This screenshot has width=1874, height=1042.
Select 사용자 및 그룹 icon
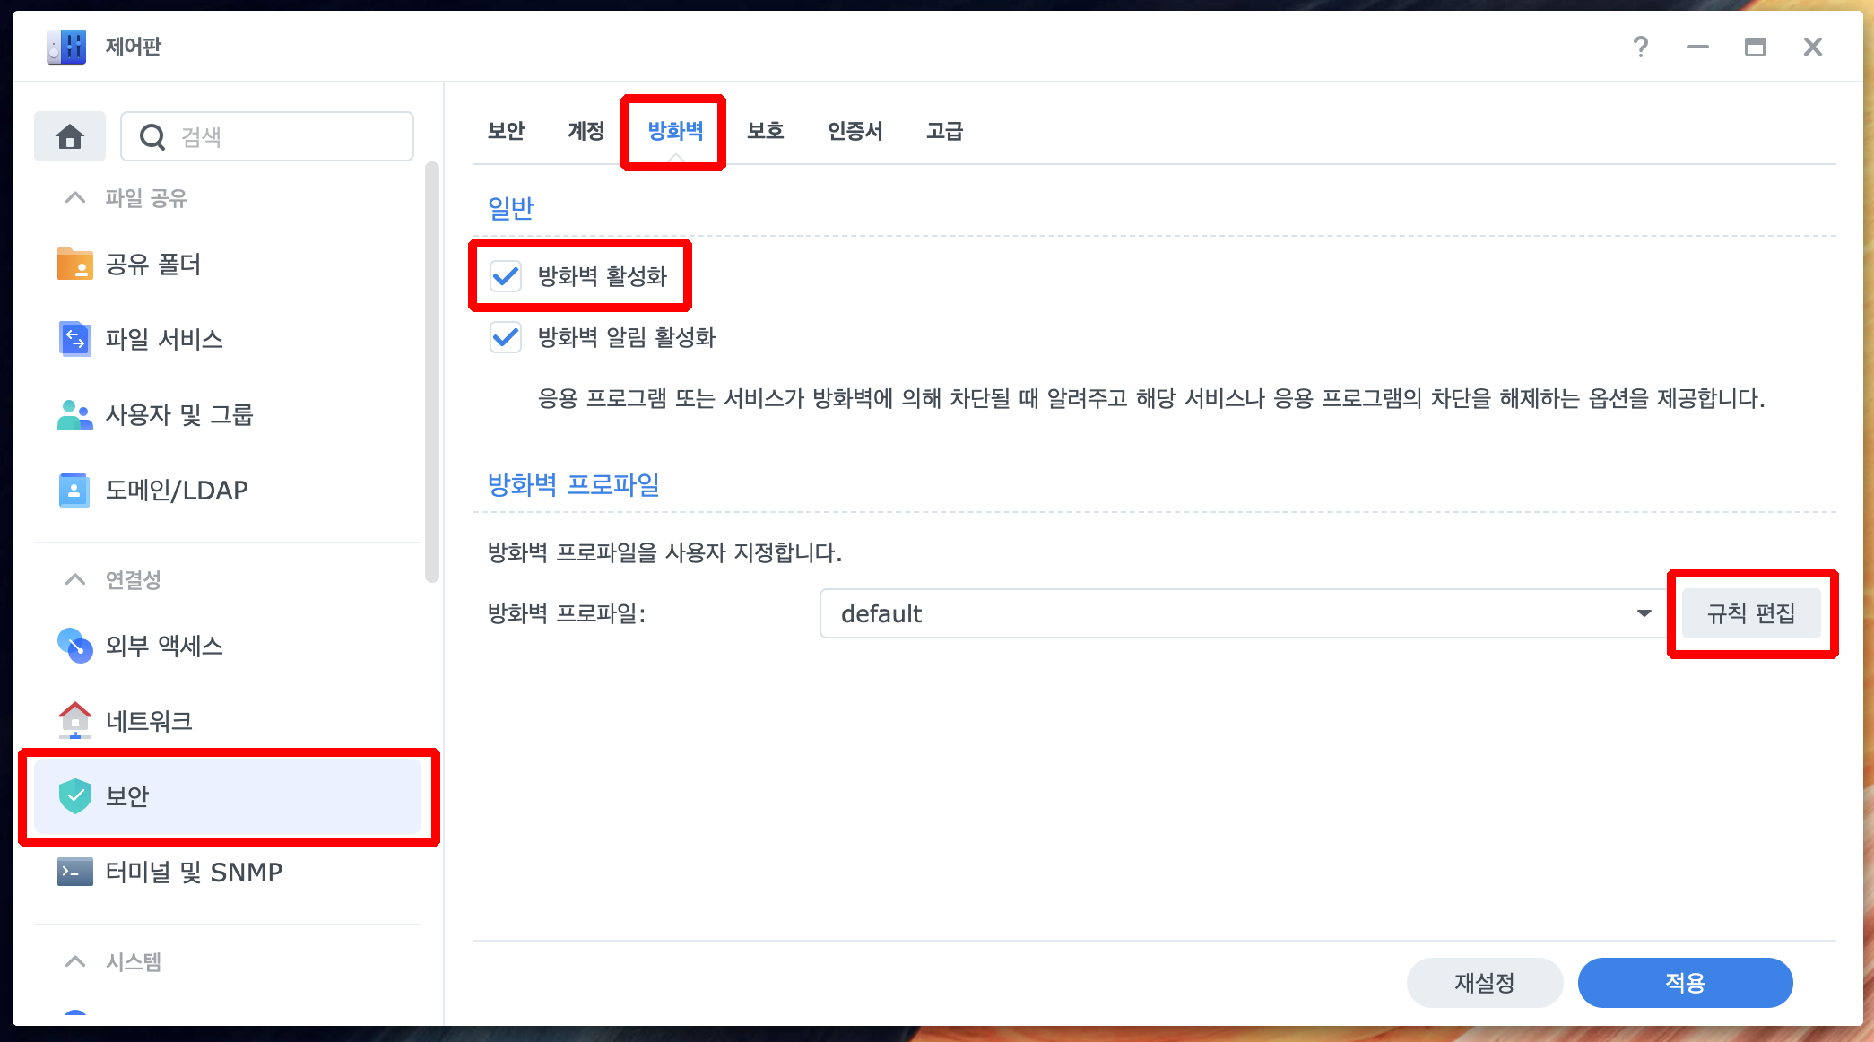click(x=74, y=414)
